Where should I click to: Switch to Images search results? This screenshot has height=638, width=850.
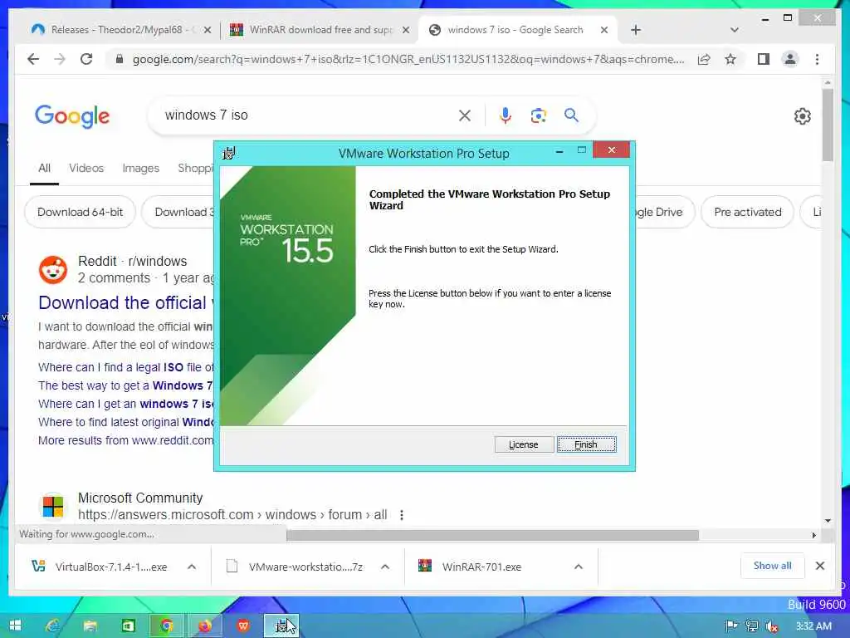click(x=141, y=168)
